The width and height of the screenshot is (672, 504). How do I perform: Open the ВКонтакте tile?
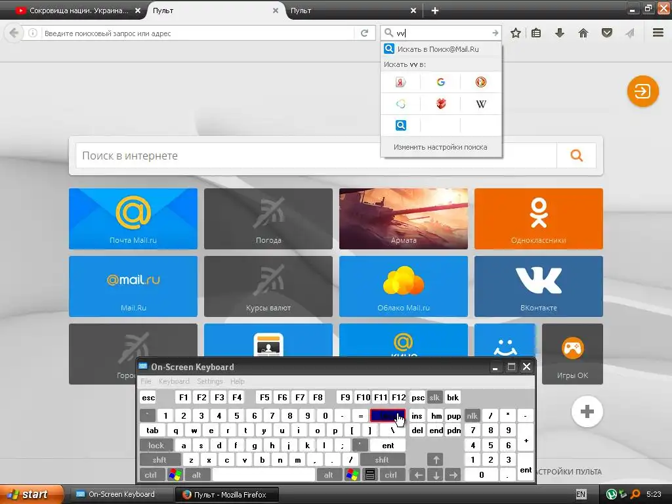(x=539, y=286)
